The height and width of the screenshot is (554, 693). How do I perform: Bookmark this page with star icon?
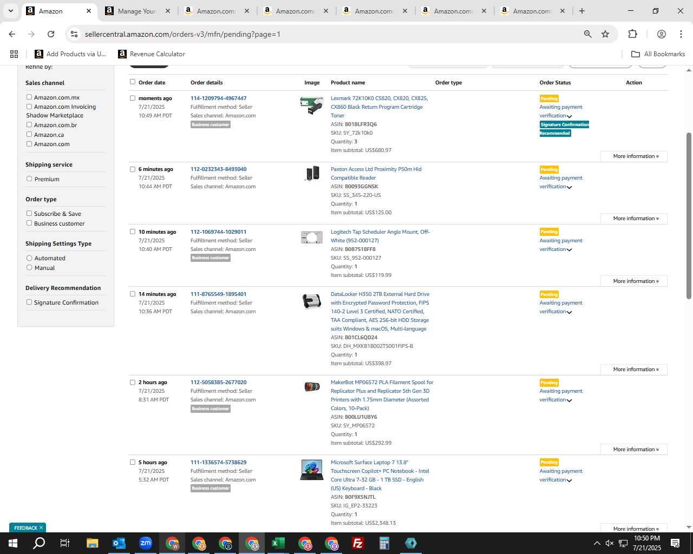pos(605,34)
